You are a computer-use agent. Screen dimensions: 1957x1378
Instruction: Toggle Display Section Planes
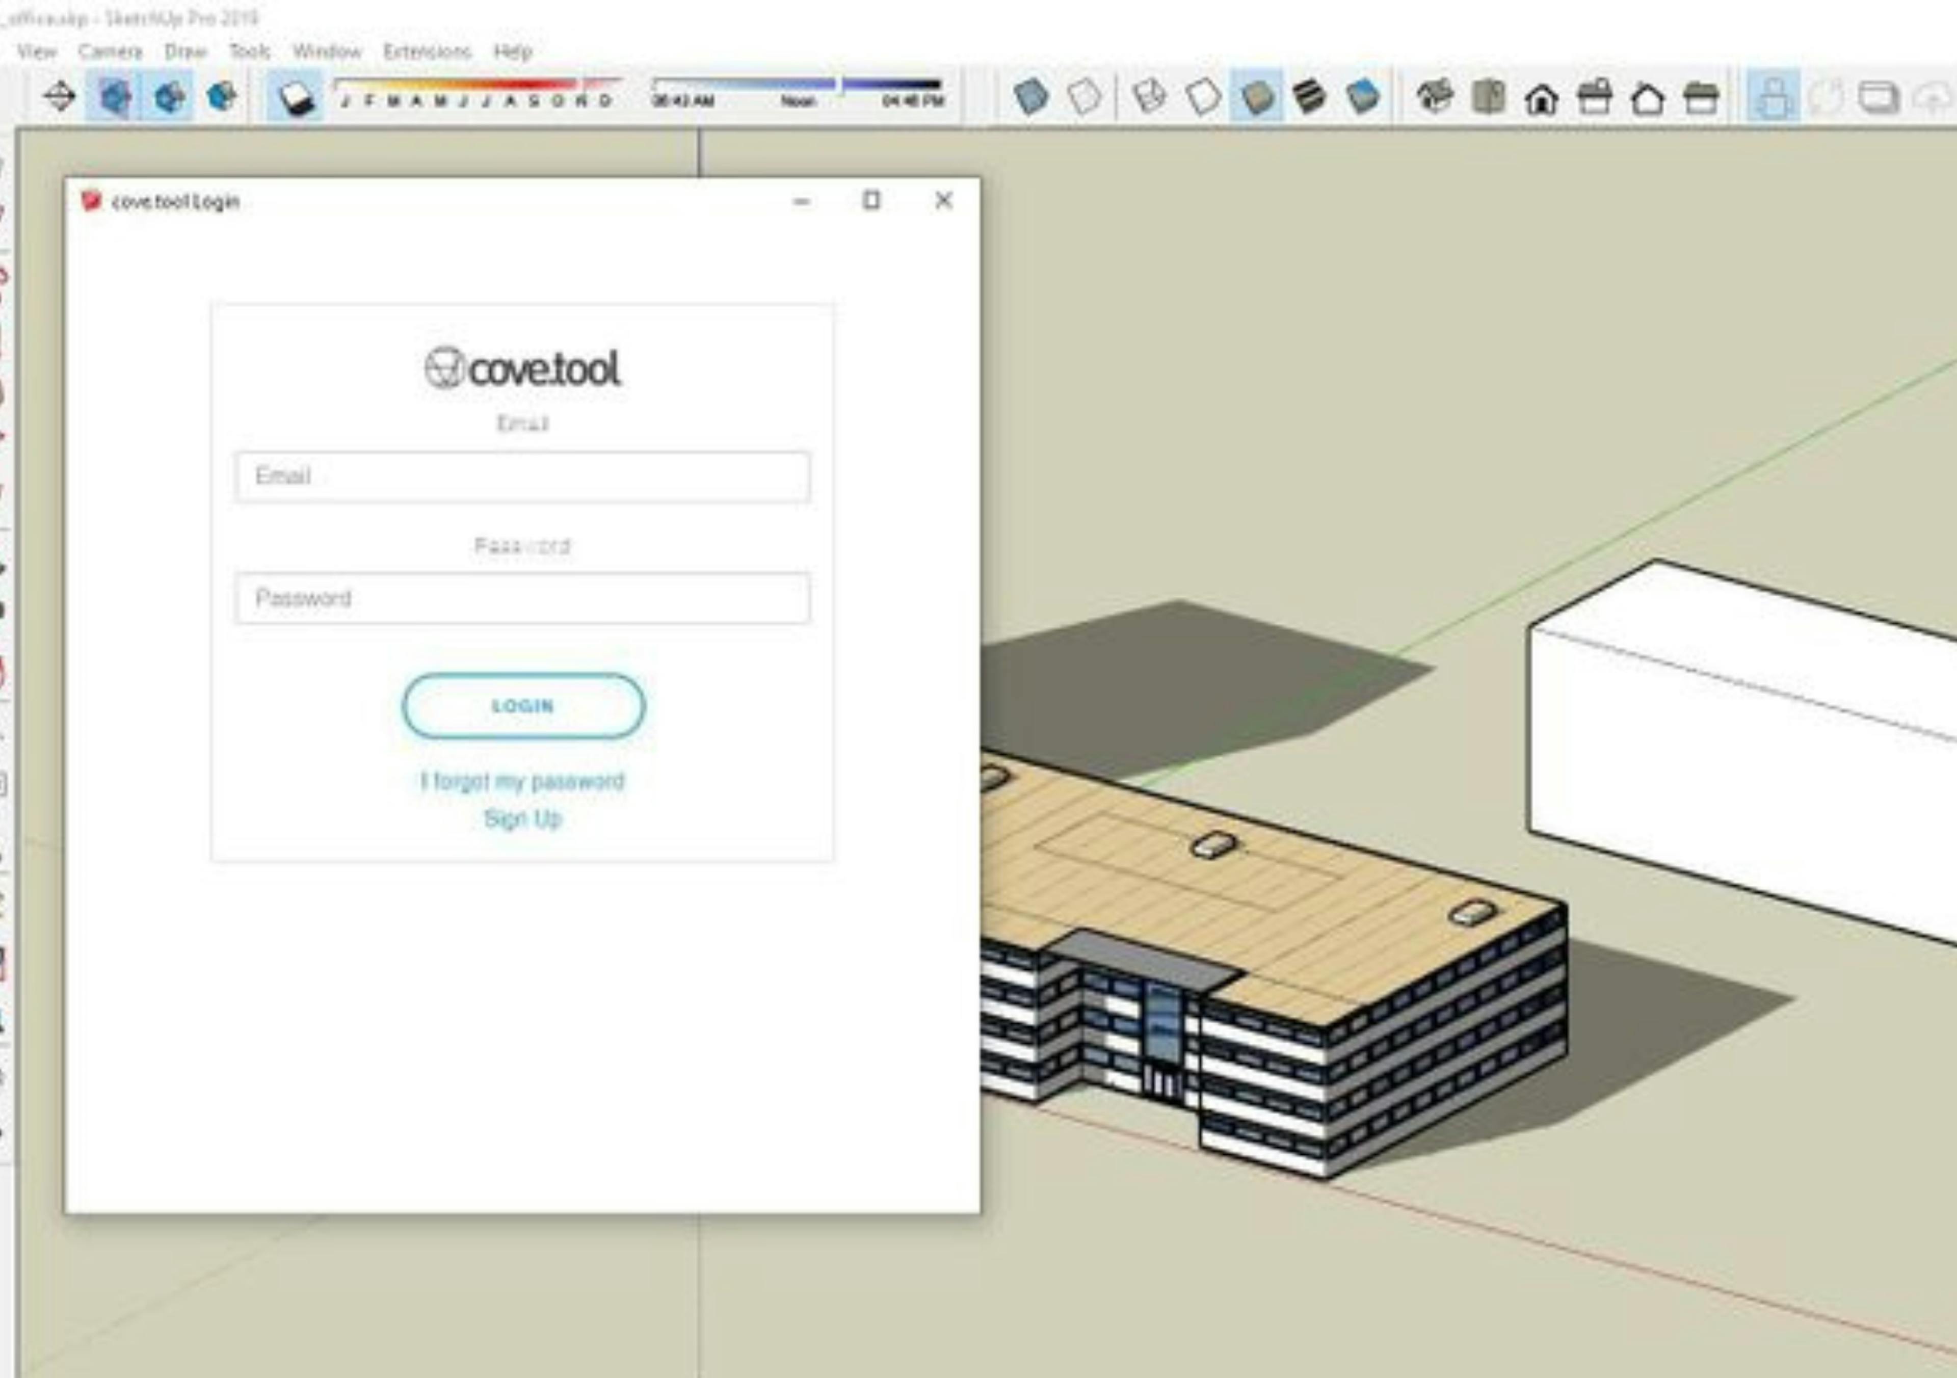click(115, 96)
